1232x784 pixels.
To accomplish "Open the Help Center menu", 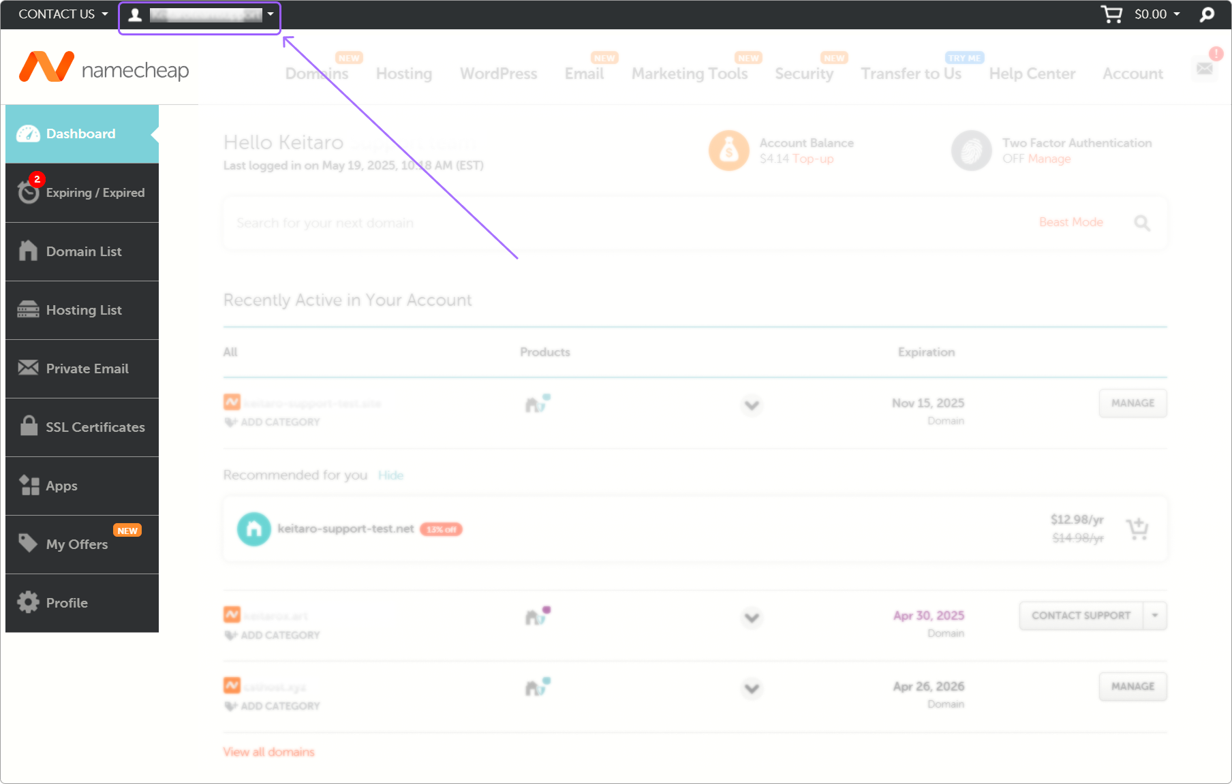I will tap(1032, 74).
